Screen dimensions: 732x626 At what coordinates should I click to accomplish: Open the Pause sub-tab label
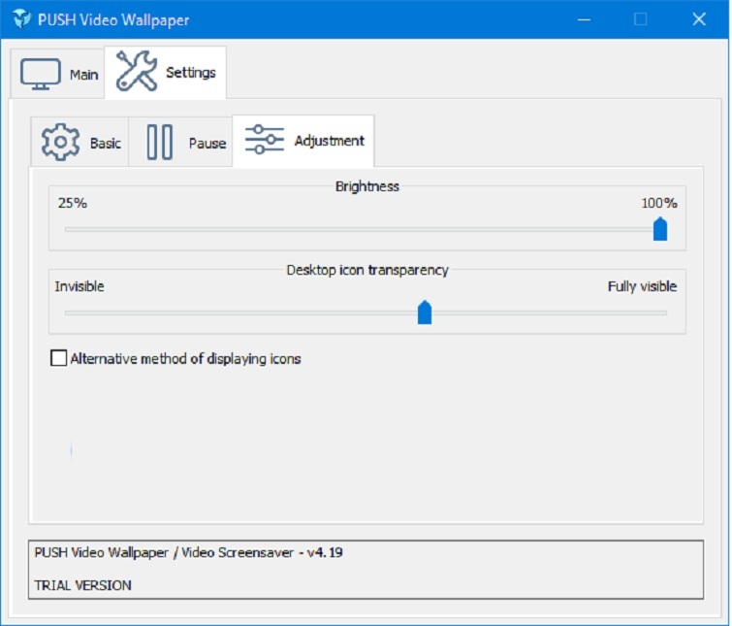[207, 143]
